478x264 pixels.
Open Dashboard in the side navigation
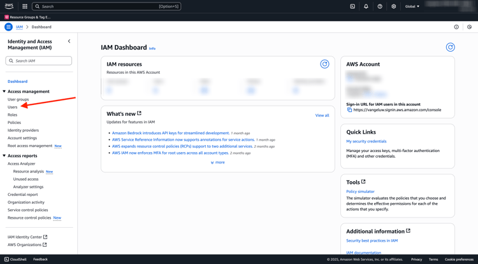[17, 81]
